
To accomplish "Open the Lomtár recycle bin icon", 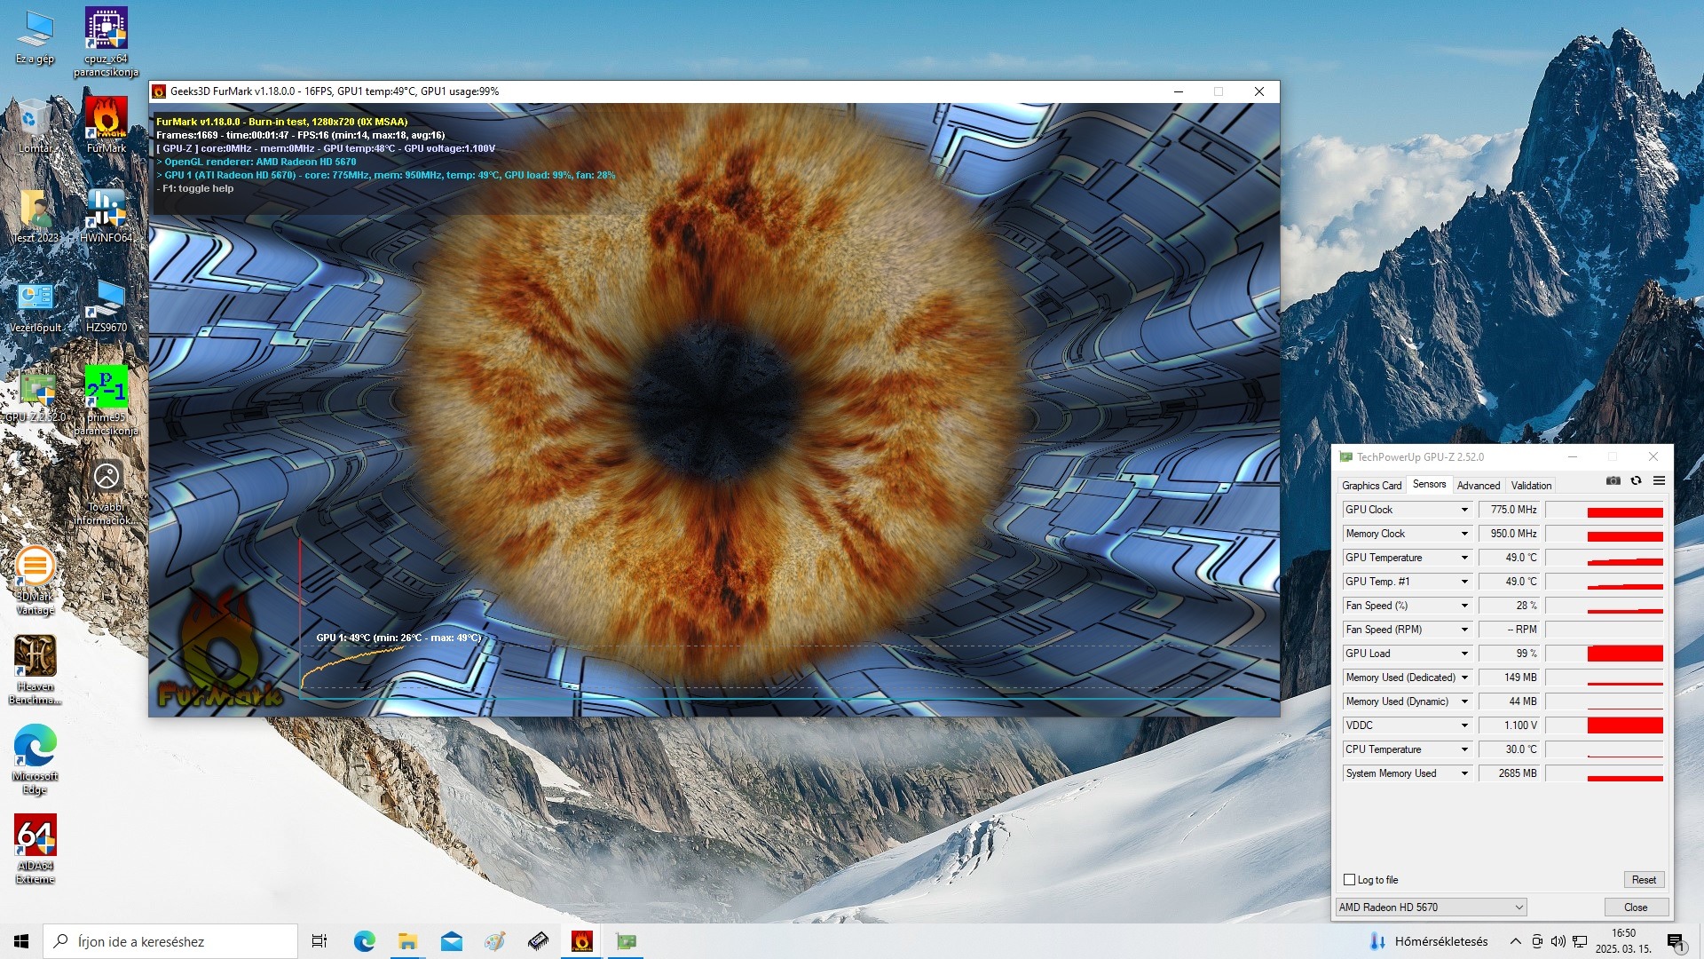I will (35, 126).
